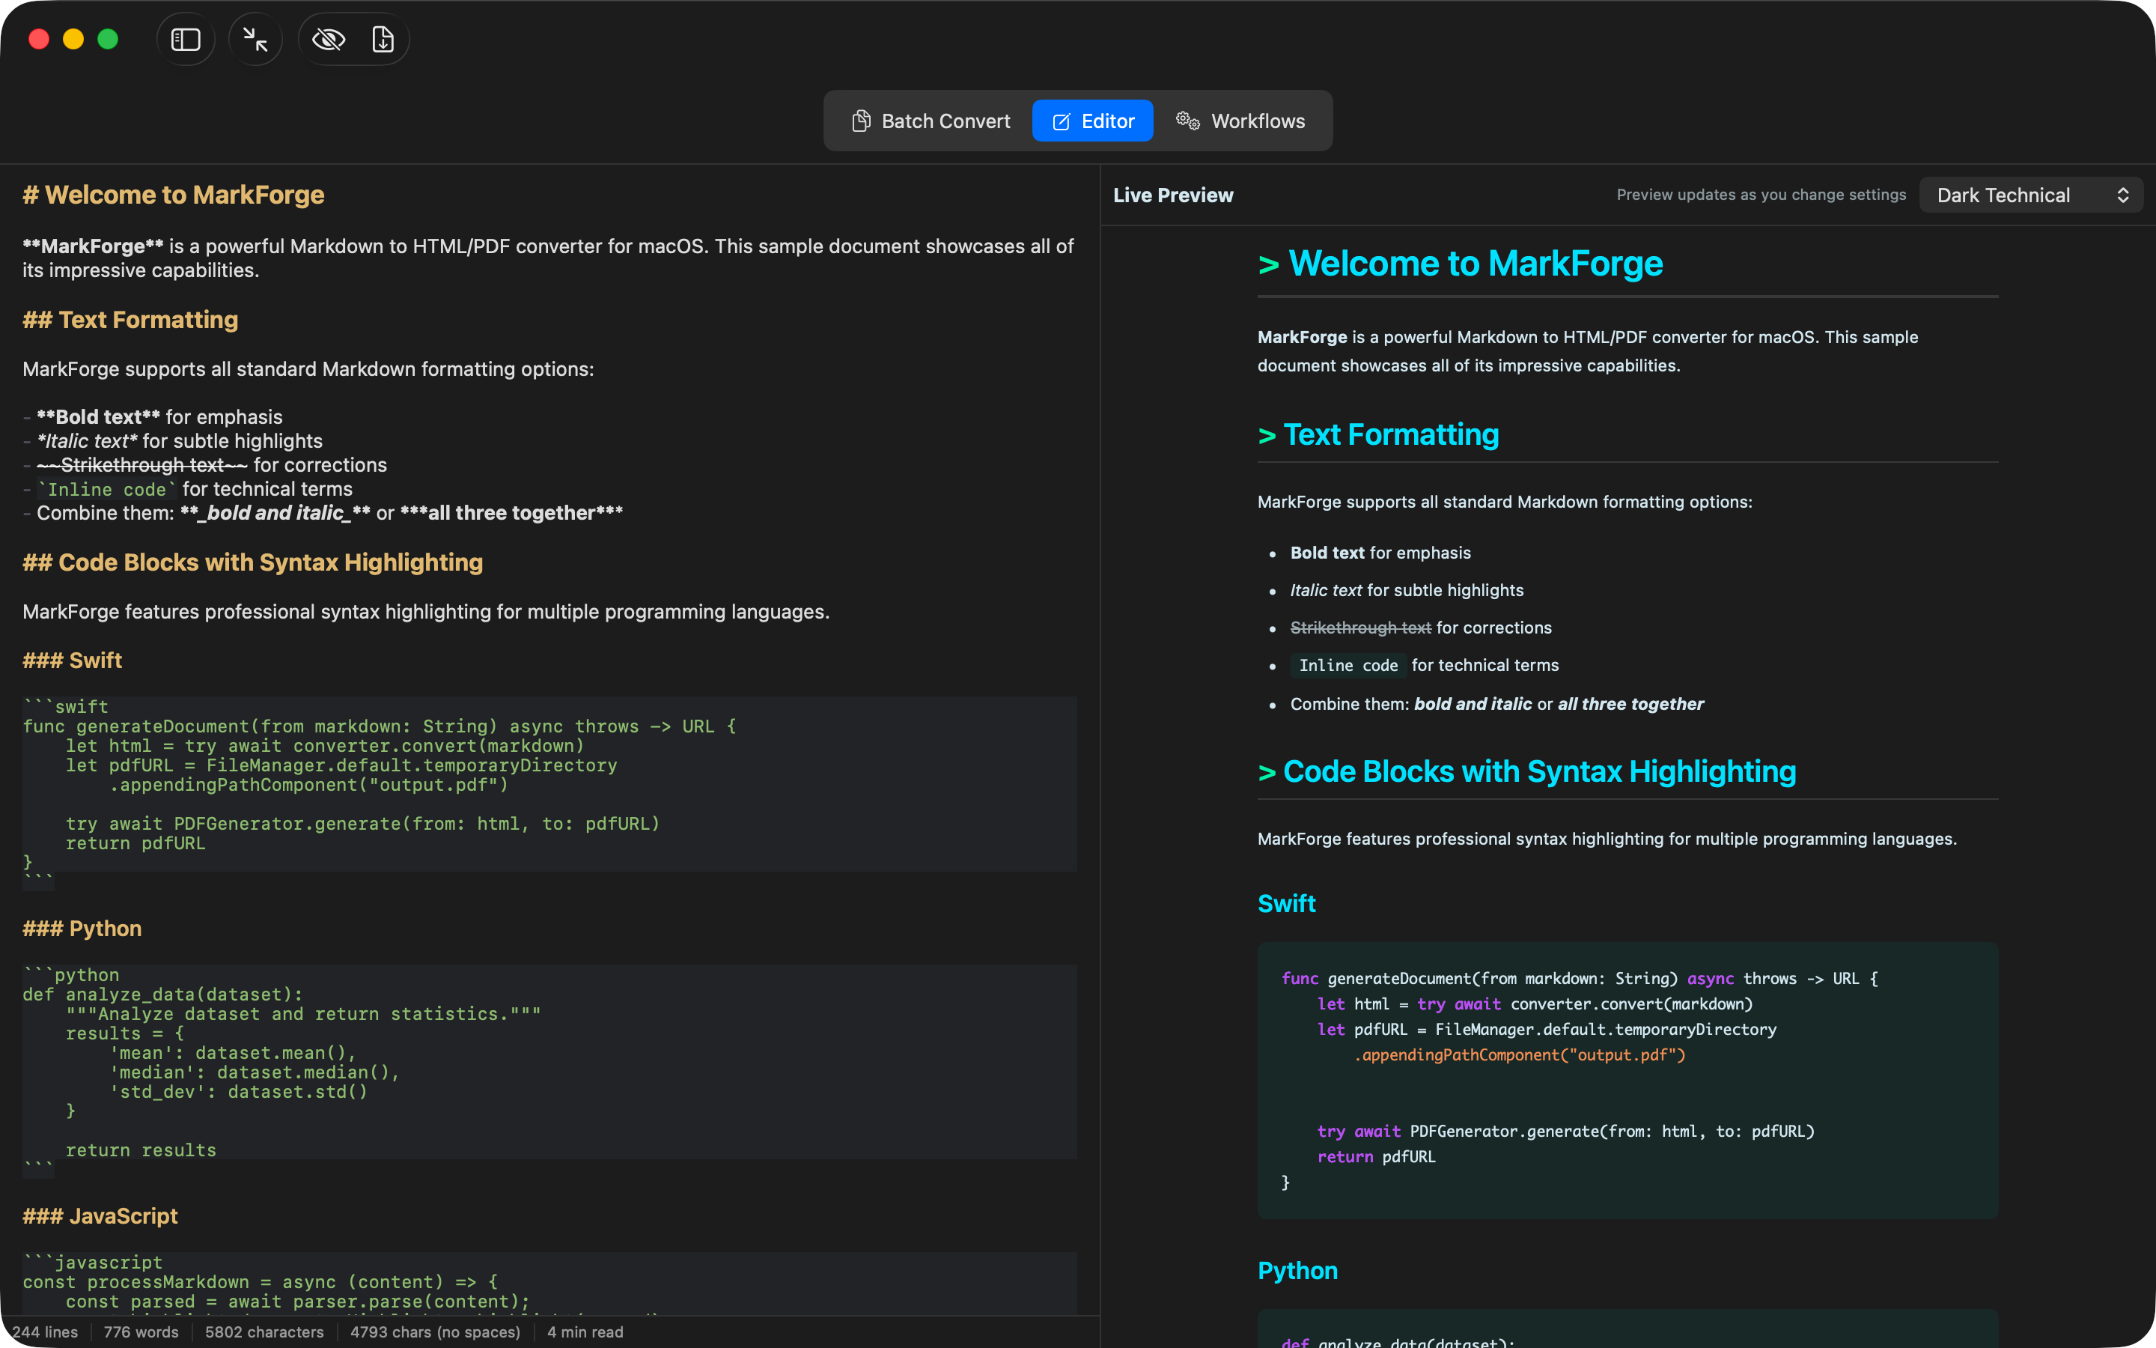Click the "5802 characters" status entry

(264, 1332)
